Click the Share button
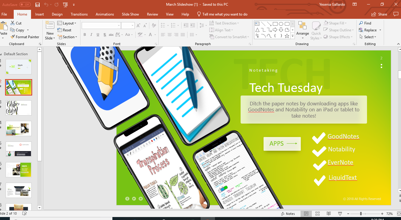 [379, 14]
